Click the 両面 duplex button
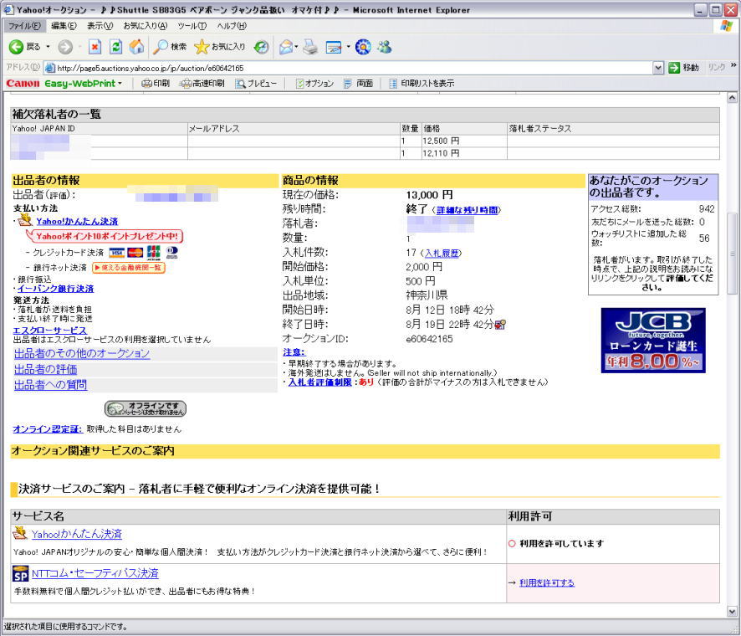Image resolution: width=741 pixels, height=636 pixels. click(358, 83)
